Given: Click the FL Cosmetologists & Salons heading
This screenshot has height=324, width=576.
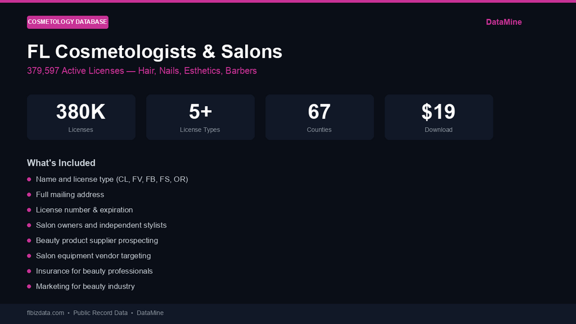Looking at the screenshot, I should pyautogui.click(x=155, y=52).
